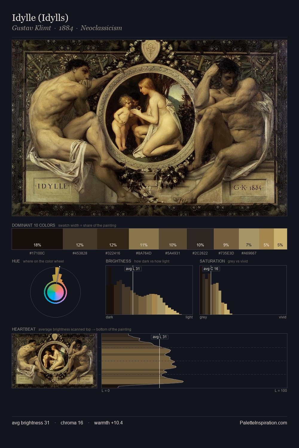
Task: Choose the 10% swatch for #2C2622
Action: (200, 239)
